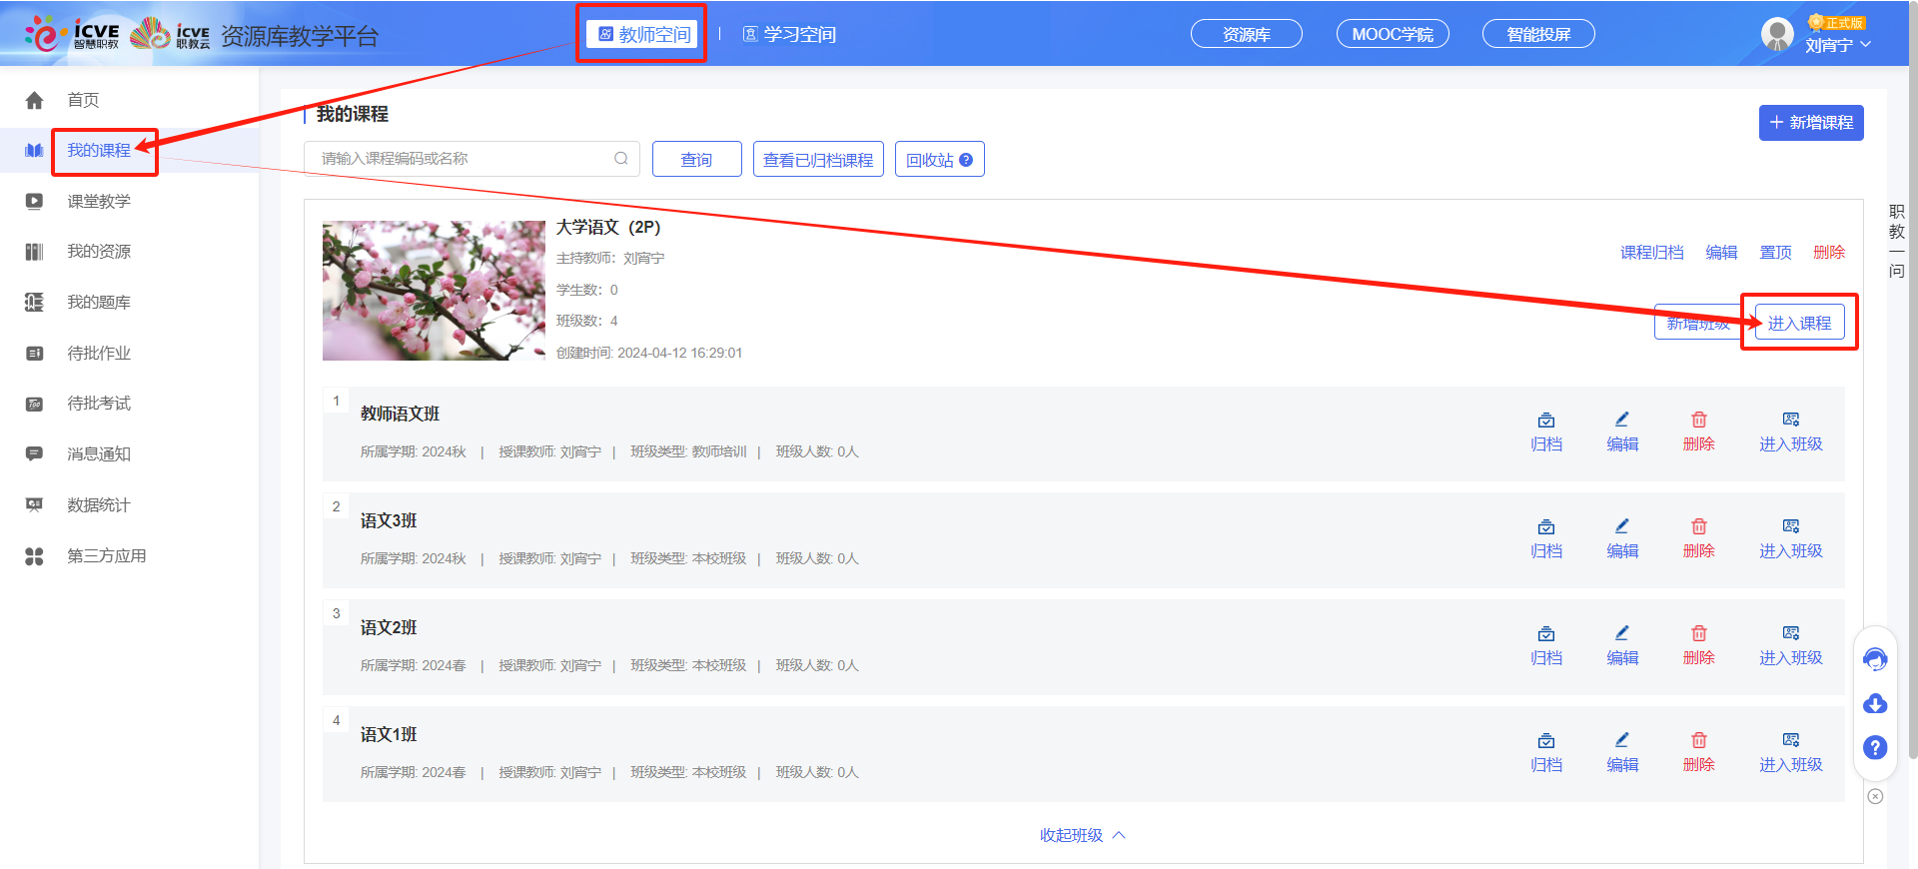Open the customer service headset icon
This screenshot has width=1918, height=869.
coord(1875,659)
